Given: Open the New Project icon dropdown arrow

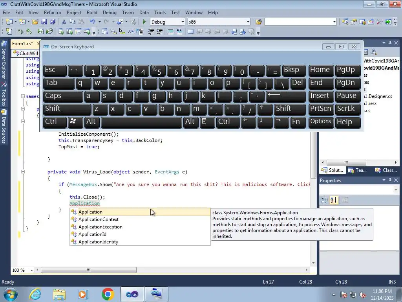Looking at the screenshot, I should click(16, 22).
